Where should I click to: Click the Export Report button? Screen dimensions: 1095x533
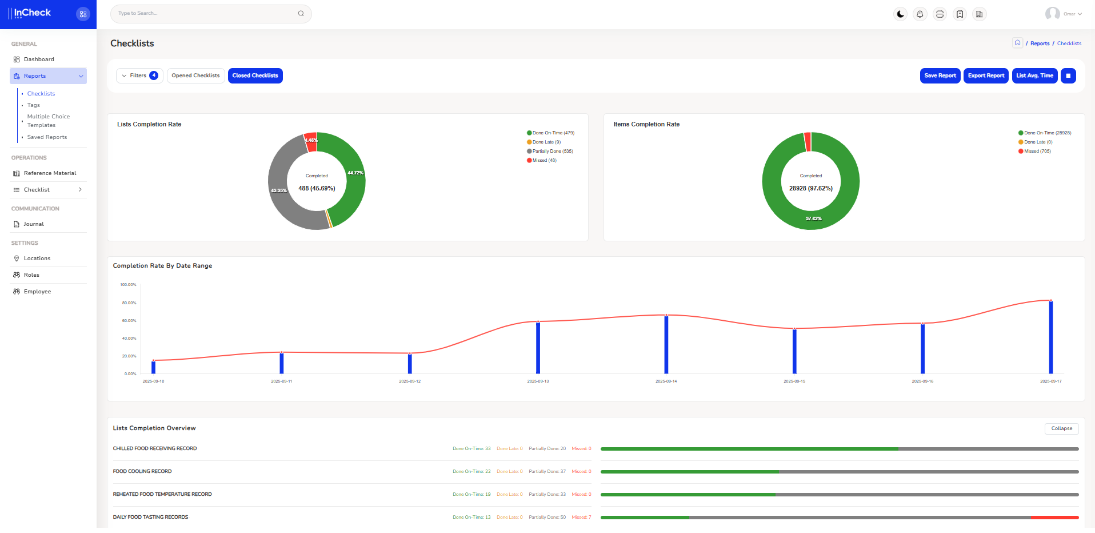click(x=985, y=75)
